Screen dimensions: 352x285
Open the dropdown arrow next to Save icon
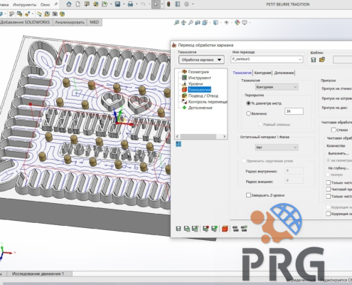click(x=124, y=4)
